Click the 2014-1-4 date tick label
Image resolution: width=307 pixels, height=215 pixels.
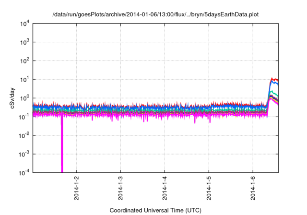point(165,188)
